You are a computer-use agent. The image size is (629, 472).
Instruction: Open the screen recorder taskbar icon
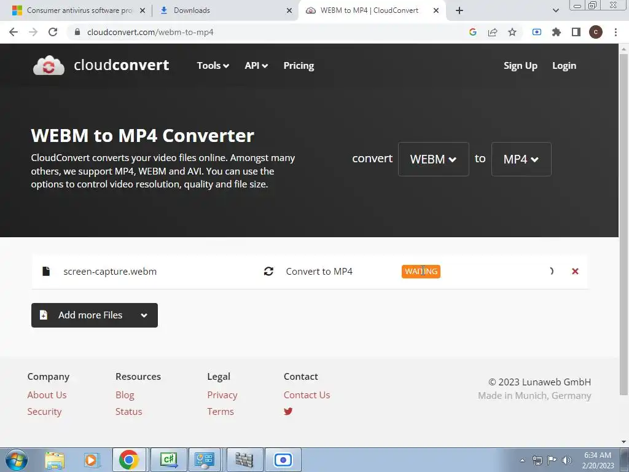283,460
